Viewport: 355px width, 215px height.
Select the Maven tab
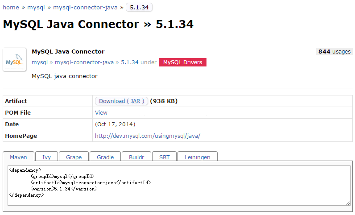pyautogui.click(x=19, y=157)
